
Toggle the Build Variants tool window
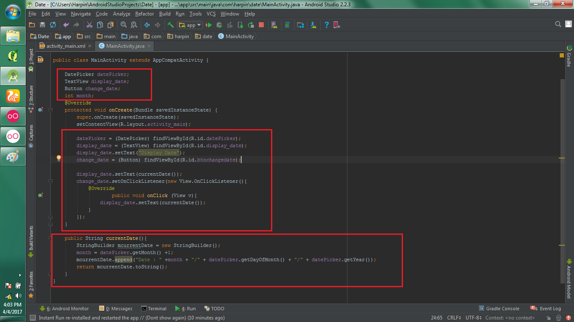tap(31, 241)
